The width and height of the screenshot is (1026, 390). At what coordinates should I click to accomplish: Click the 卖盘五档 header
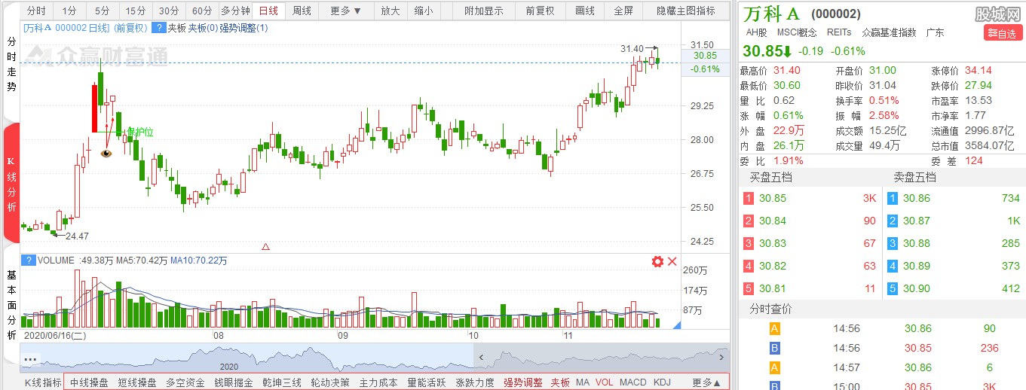[x=914, y=178]
